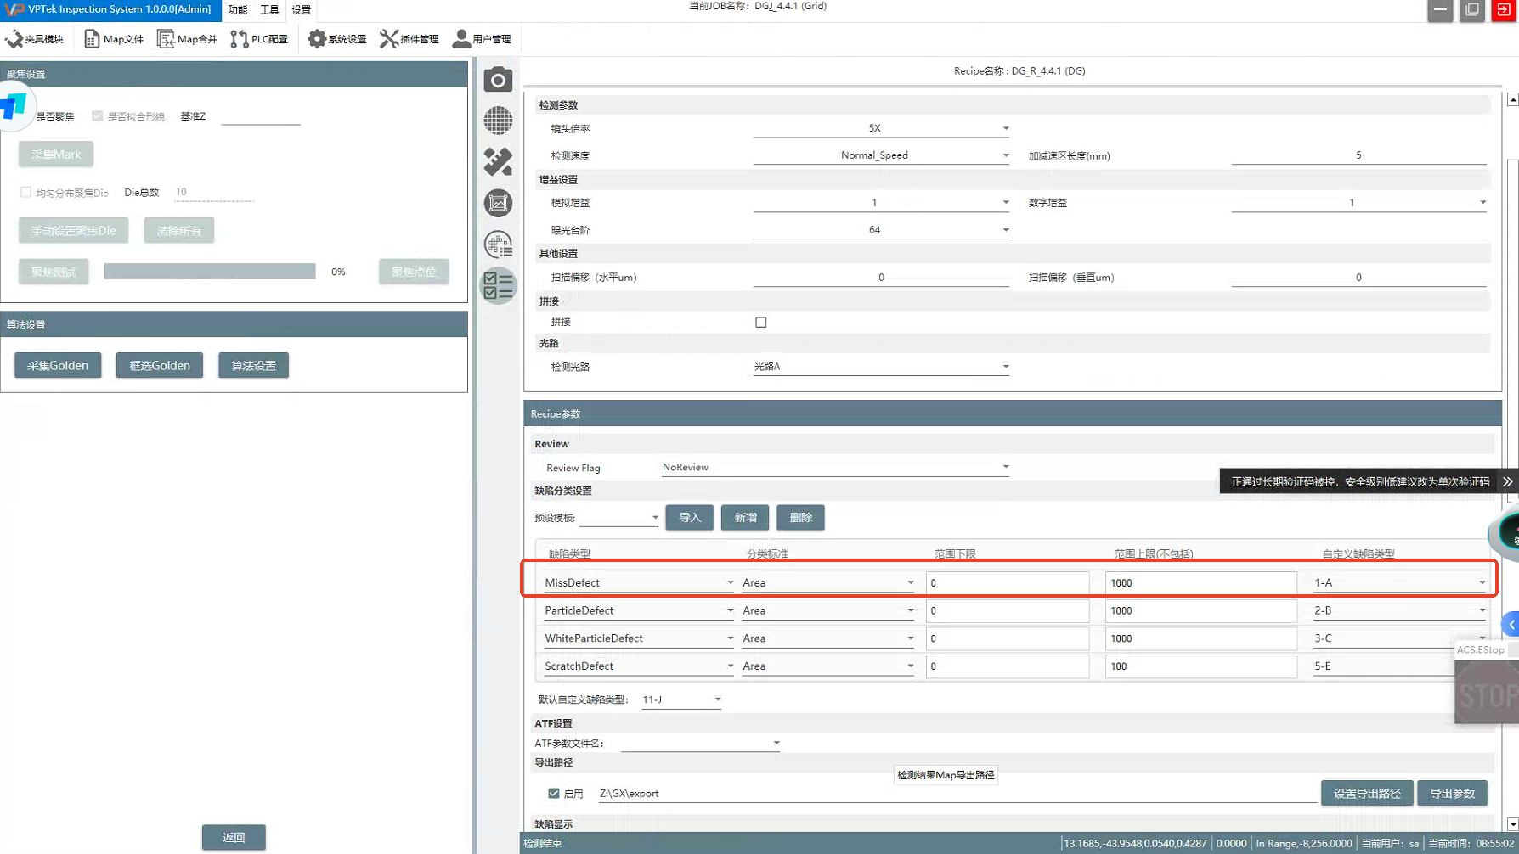Open the 夹具模块 fixture module tool
The width and height of the screenshot is (1519, 854).
(34, 39)
